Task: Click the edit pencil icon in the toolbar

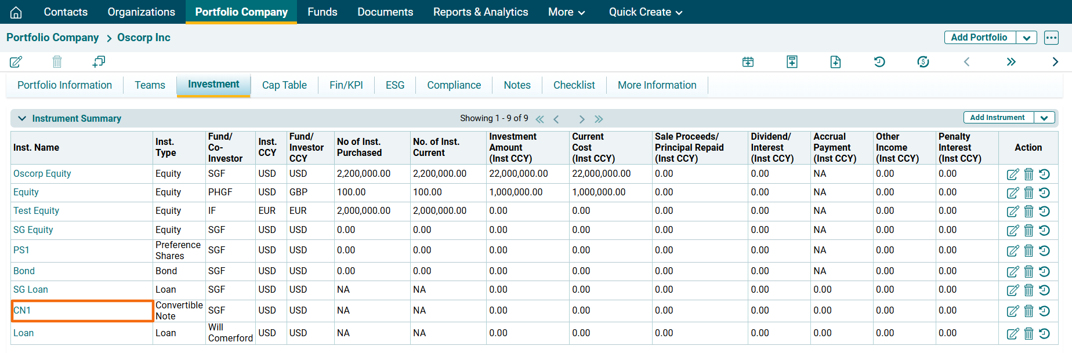Action: (x=16, y=61)
